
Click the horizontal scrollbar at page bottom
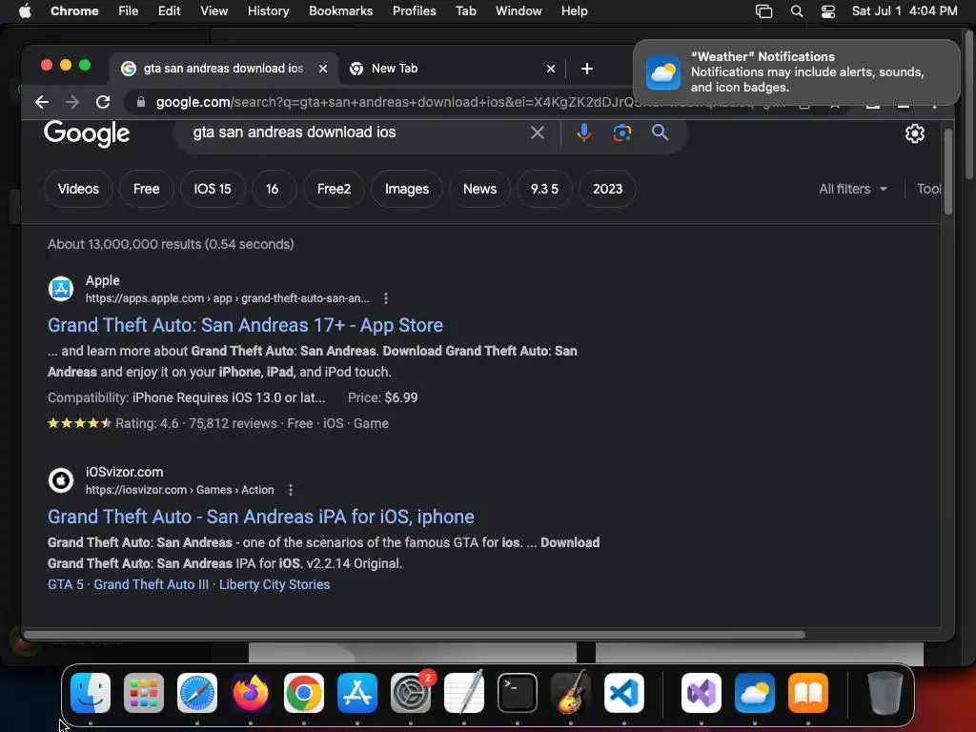click(x=414, y=635)
